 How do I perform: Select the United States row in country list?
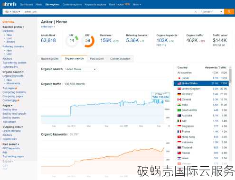(x=201, y=83)
